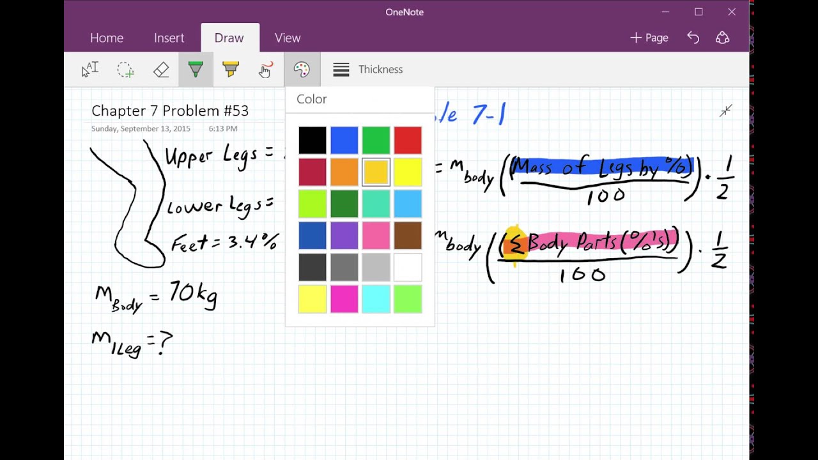818x460 pixels.
Task: Click the page title Chapter 7 Problem #53
Action: tap(170, 111)
